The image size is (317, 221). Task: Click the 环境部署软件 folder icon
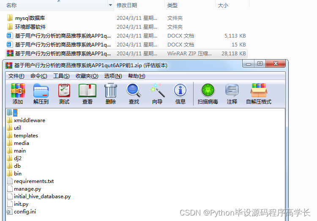(10, 27)
